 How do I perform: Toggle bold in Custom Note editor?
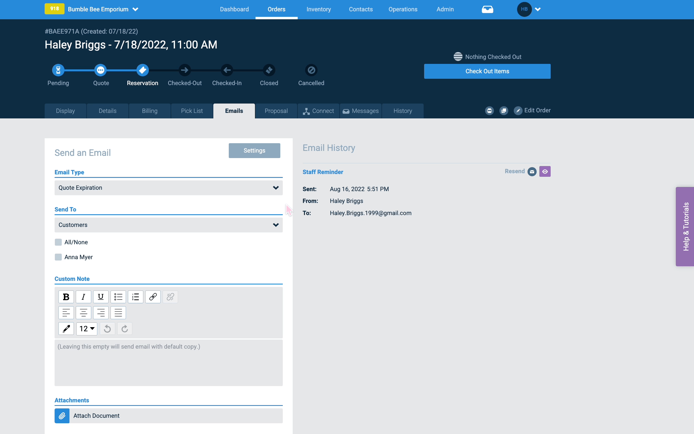pyautogui.click(x=66, y=297)
